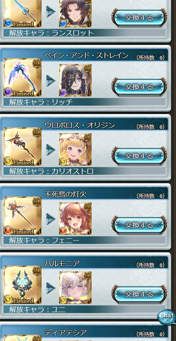View the フェニー character portrait
This screenshot has height=341, width=176.
75,219
